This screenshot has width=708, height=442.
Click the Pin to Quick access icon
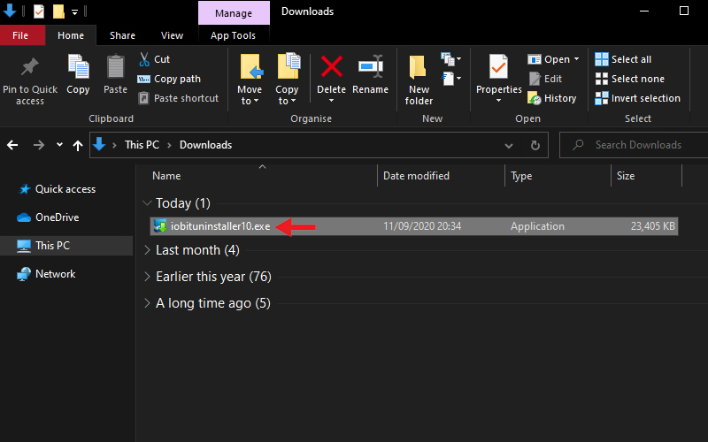[x=30, y=68]
